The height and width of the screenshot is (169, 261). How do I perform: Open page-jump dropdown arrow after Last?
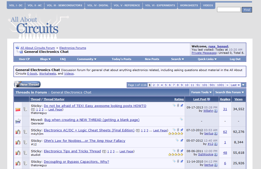[243, 85]
